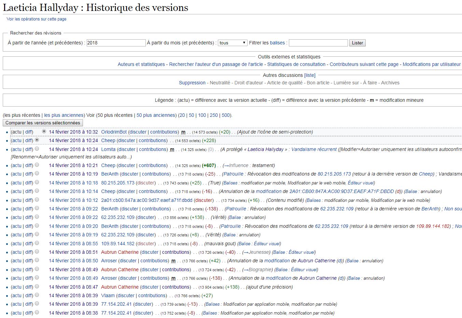The width and height of the screenshot is (462, 318).
Task: Open contributions link for Arroser at 08:49
Action: pos(154,278)
